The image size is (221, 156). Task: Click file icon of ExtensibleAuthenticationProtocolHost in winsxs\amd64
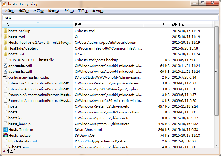[6, 95]
